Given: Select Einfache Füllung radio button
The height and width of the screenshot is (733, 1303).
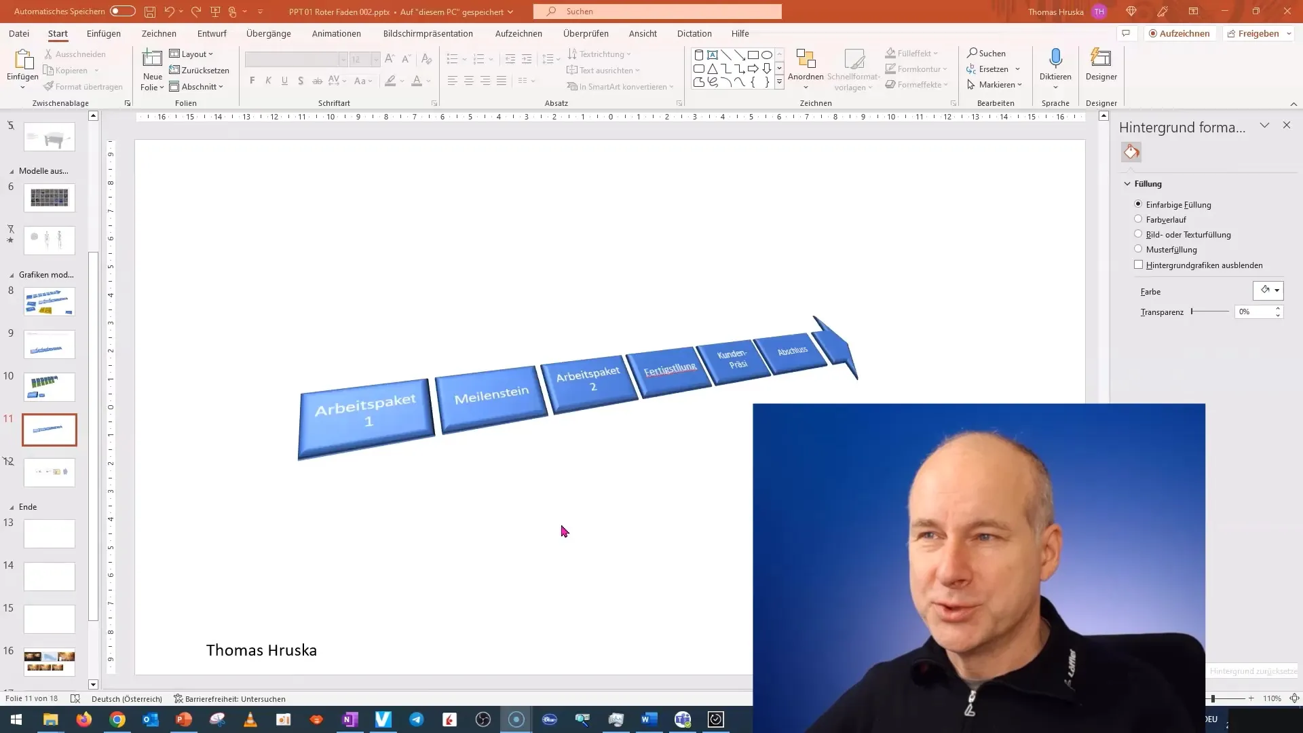Looking at the screenshot, I should click(1137, 204).
